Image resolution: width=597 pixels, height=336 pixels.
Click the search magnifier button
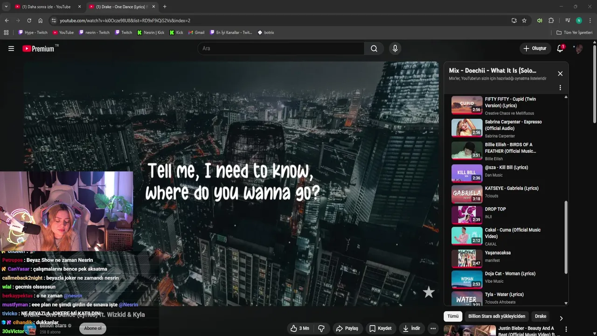tap(374, 49)
